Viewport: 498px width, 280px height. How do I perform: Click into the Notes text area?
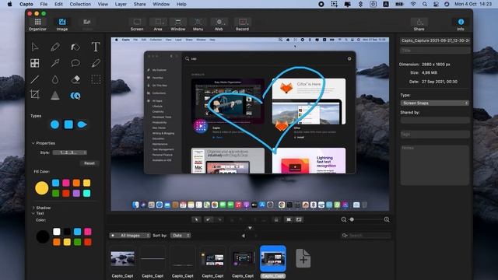pyautogui.click(x=435, y=165)
